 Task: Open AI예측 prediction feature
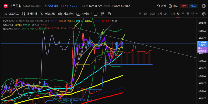(83, 14)
